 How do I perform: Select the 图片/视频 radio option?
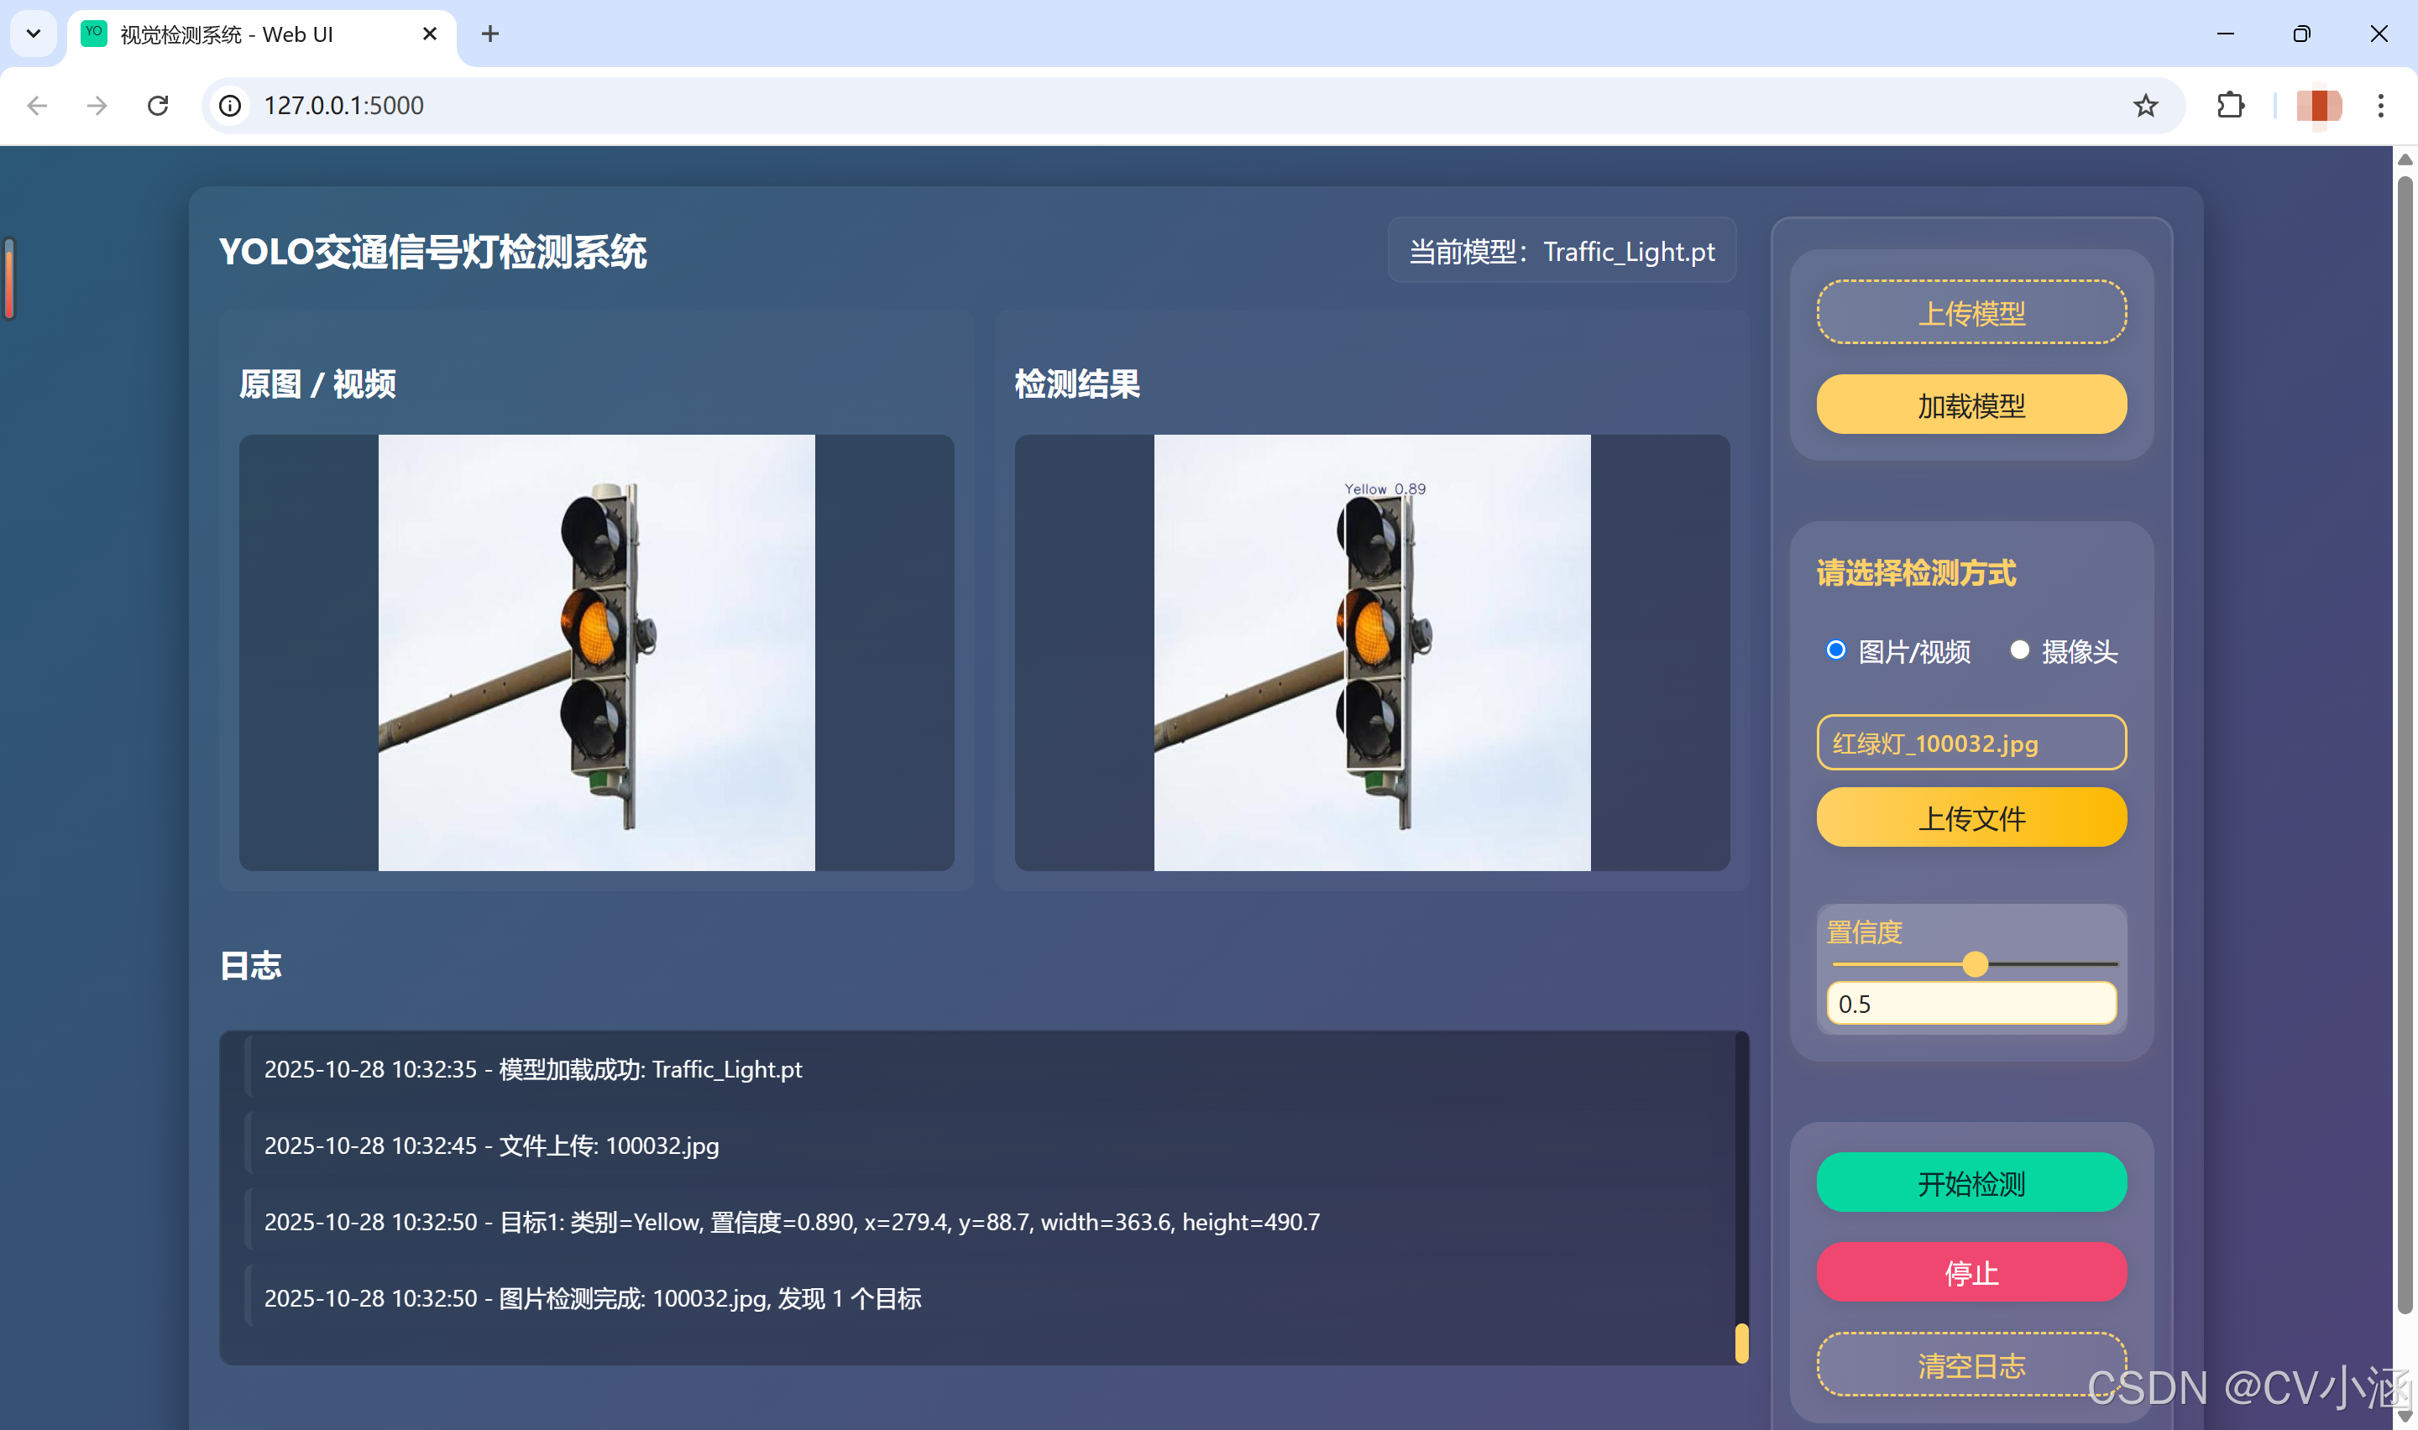(x=1835, y=650)
